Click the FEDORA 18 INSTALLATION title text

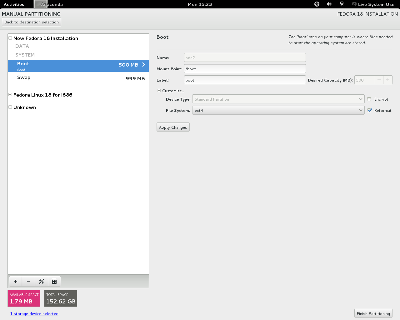[x=367, y=14]
